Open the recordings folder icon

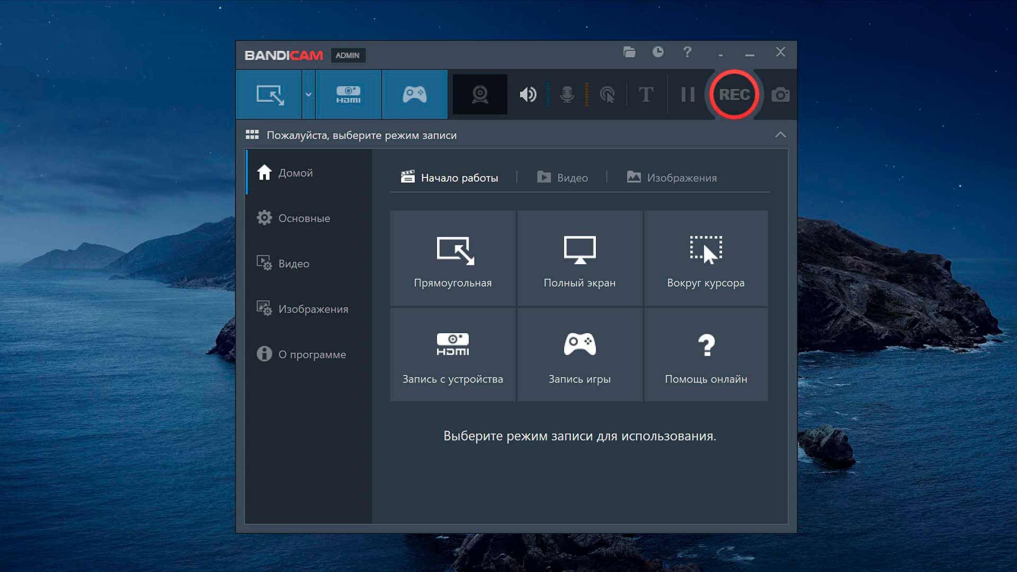[629, 52]
